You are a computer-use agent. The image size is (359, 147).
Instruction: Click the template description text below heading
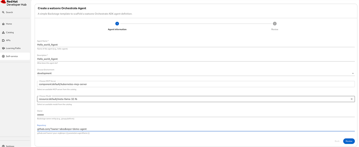click(x=85, y=14)
